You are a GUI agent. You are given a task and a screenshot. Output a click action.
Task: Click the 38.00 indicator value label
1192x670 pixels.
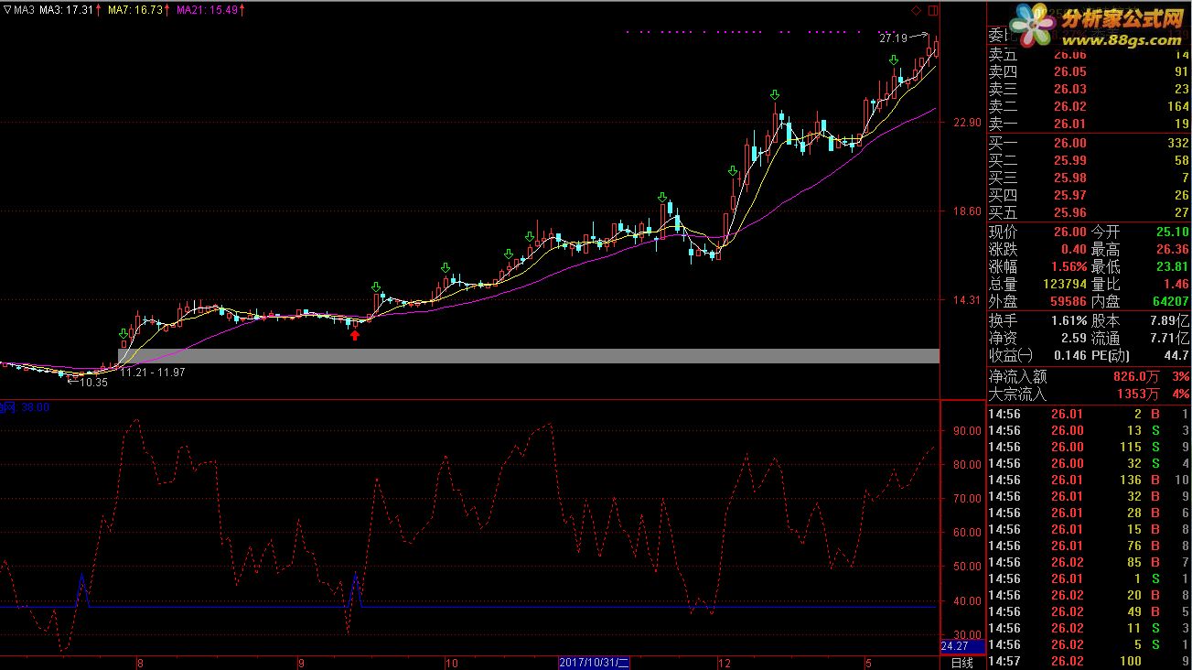(x=35, y=408)
